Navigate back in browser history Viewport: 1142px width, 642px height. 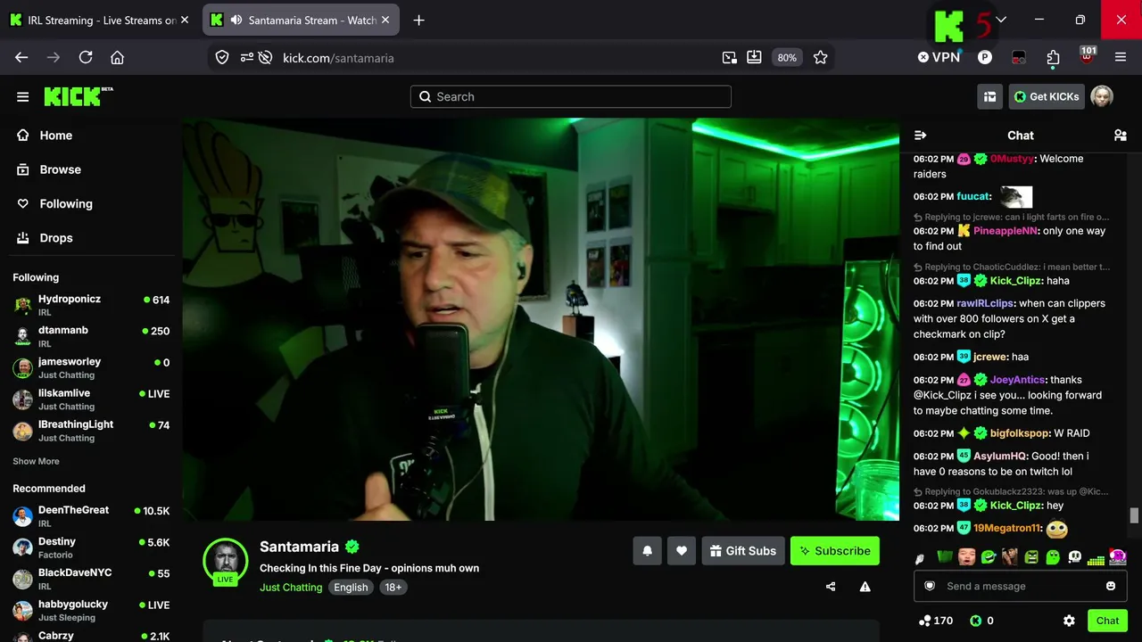pos(21,58)
